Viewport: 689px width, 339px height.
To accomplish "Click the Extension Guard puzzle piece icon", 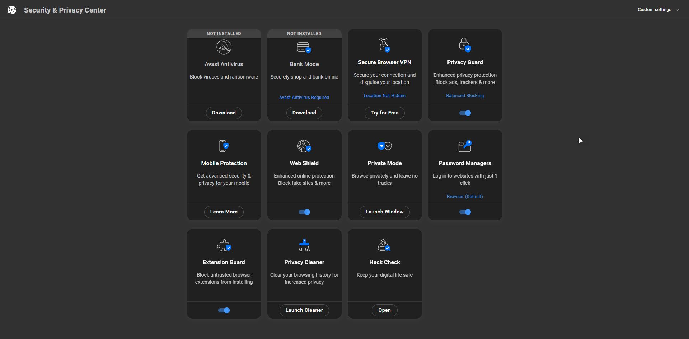I will pos(224,245).
